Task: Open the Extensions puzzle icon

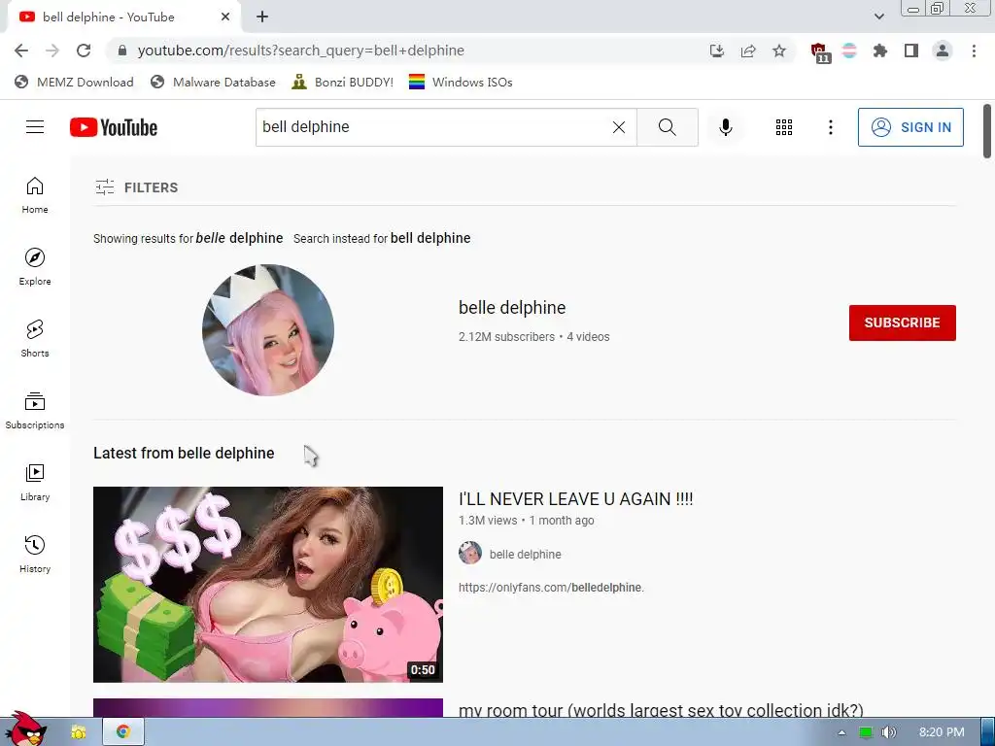Action: 880,51
